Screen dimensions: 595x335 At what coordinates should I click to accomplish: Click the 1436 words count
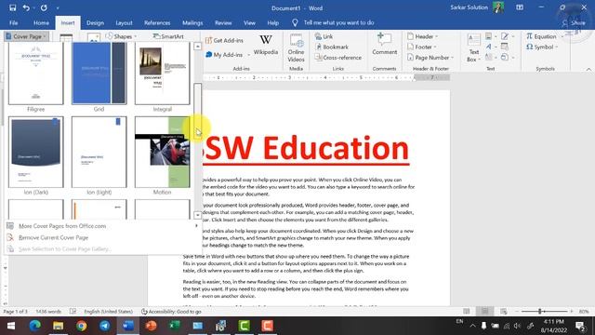click(48, 312)
